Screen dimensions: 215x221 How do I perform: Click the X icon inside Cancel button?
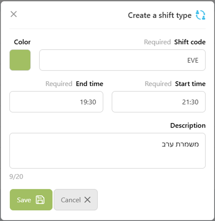click(x=88, y=200)
